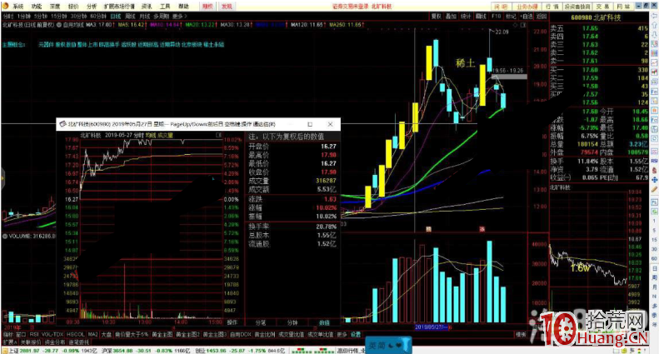Switch to the 交易 tab at top right
The width and height of the screenshot is (659, 354).
602,7
